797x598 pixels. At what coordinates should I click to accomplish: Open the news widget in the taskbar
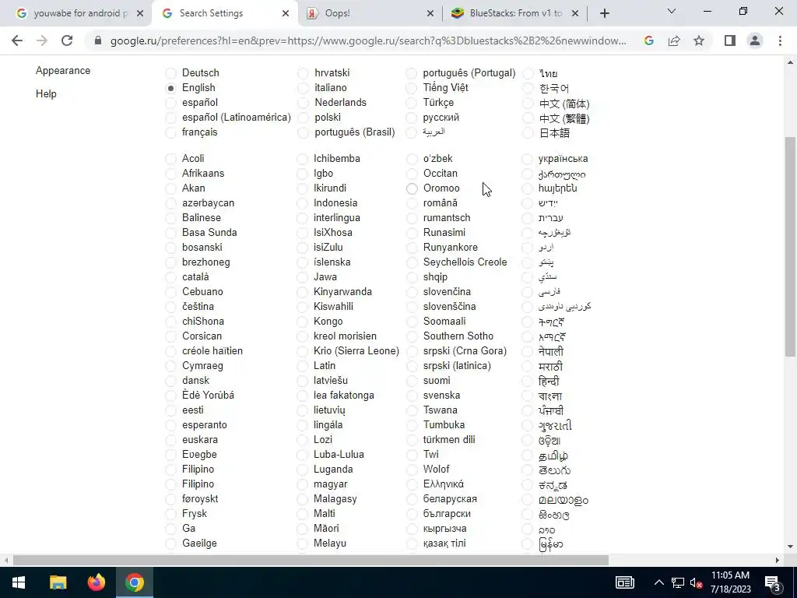[625, 582]
